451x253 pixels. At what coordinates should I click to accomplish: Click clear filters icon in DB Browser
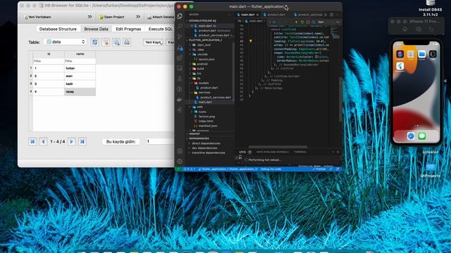106,42
